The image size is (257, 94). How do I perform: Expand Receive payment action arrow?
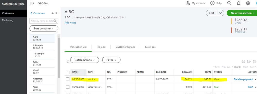(255, 79)
